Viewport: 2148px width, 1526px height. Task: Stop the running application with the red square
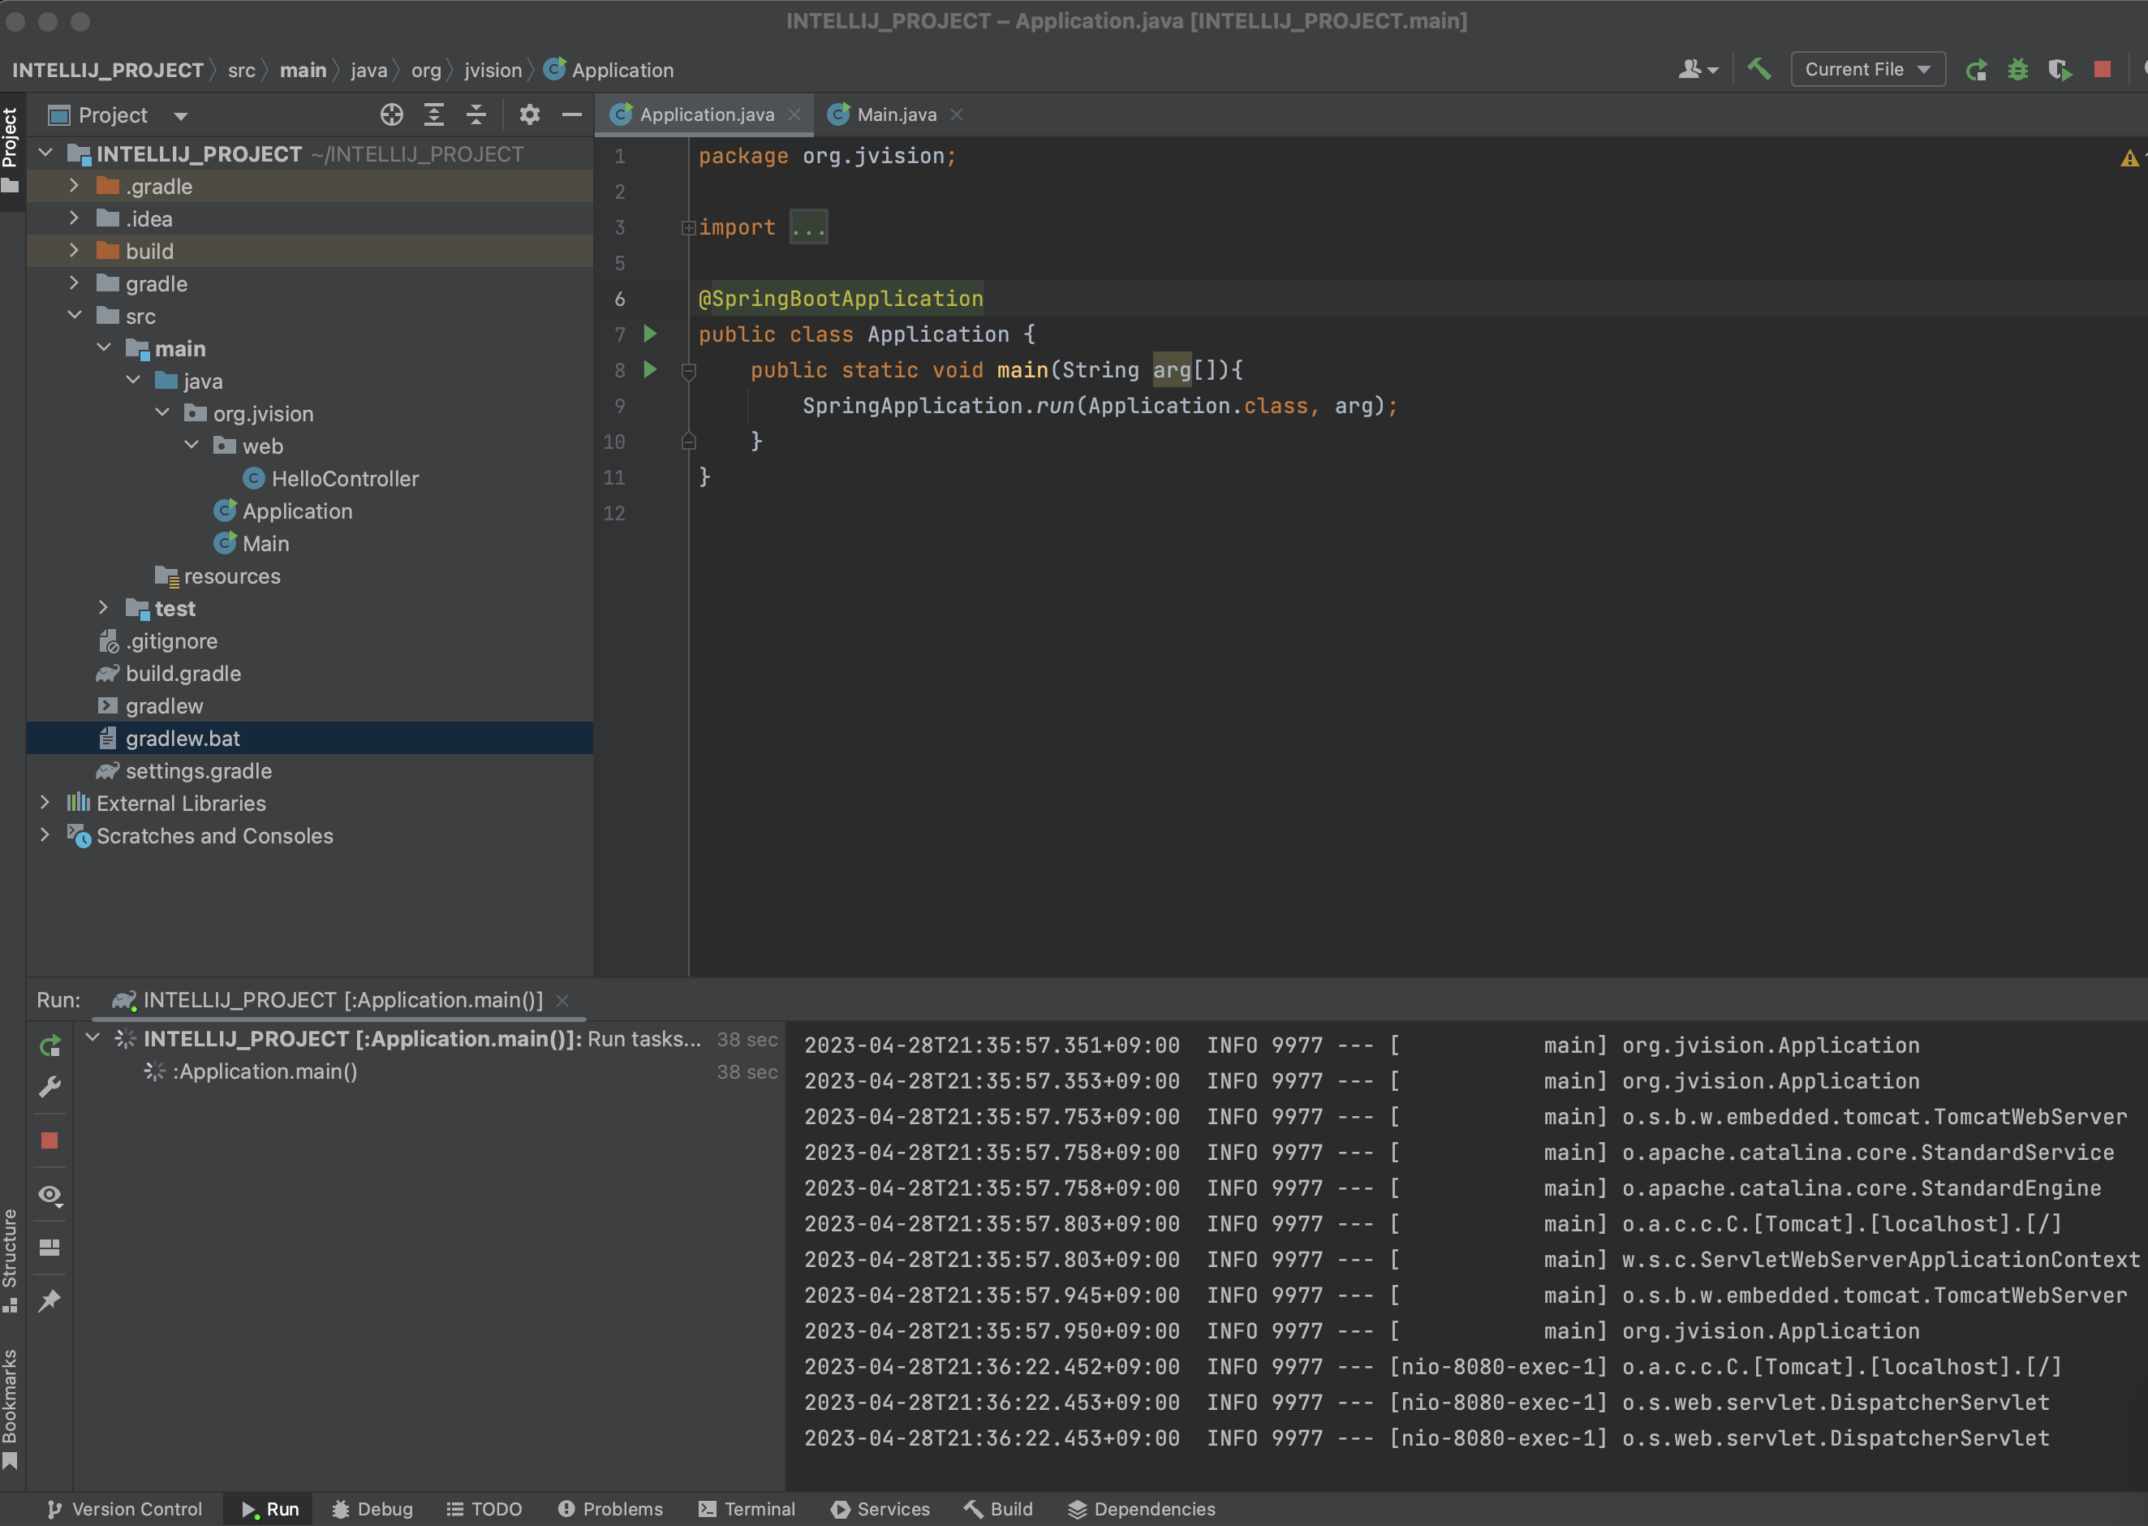2102,70
